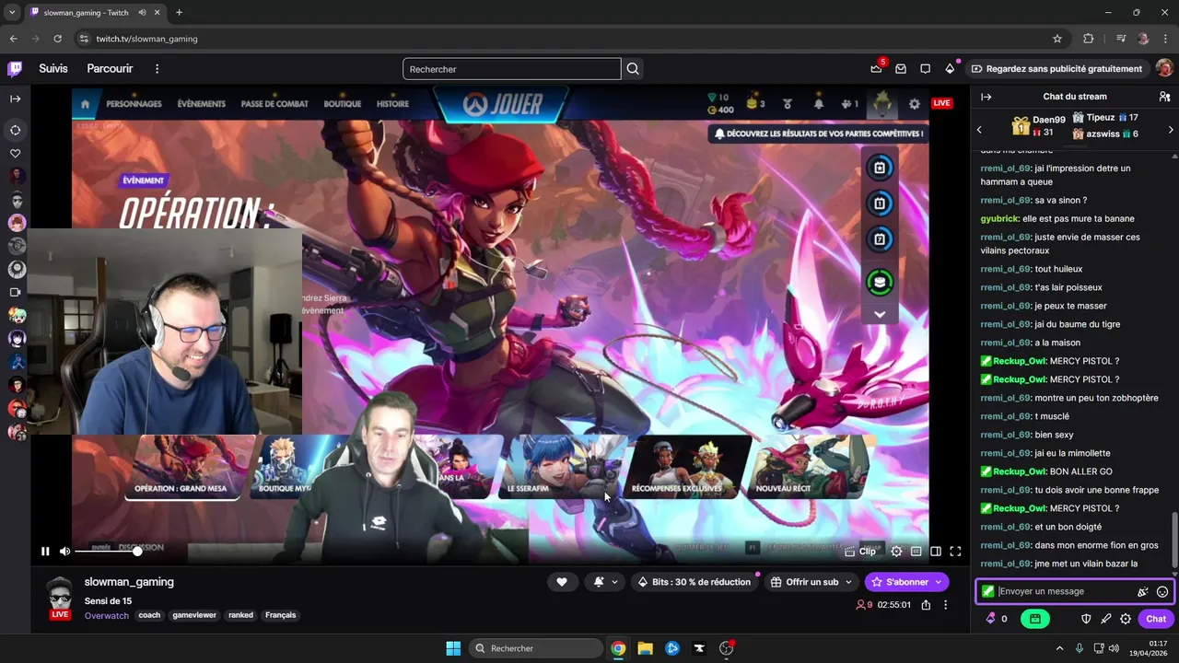Go to next gift leaderboard entry
Viewport: 1179px width, 663px height.
1171,130
